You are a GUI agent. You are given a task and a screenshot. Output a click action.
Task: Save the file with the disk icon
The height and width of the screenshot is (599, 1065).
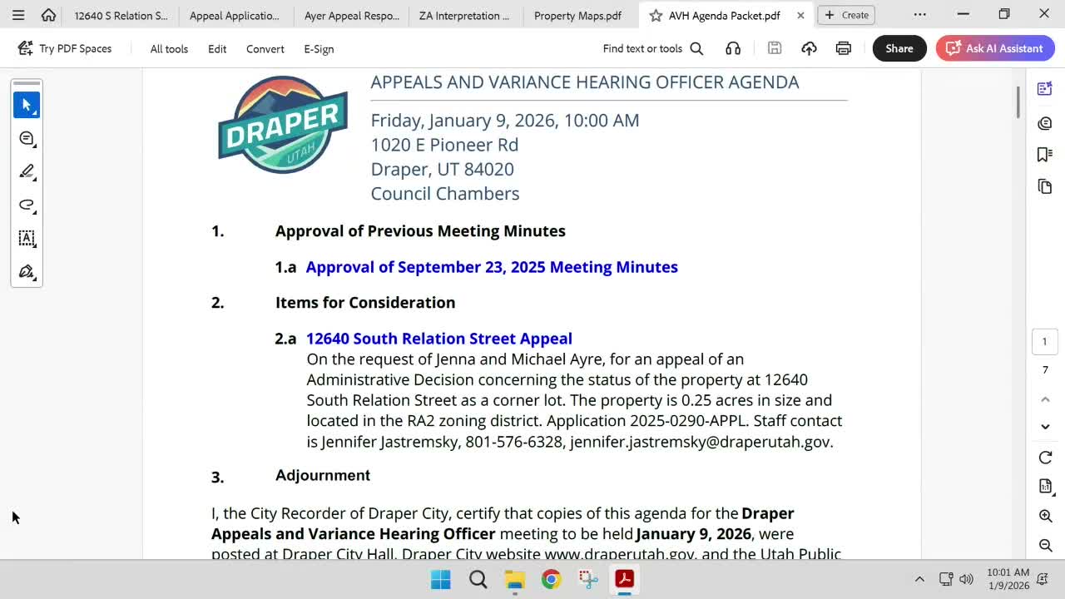[775, 48]
